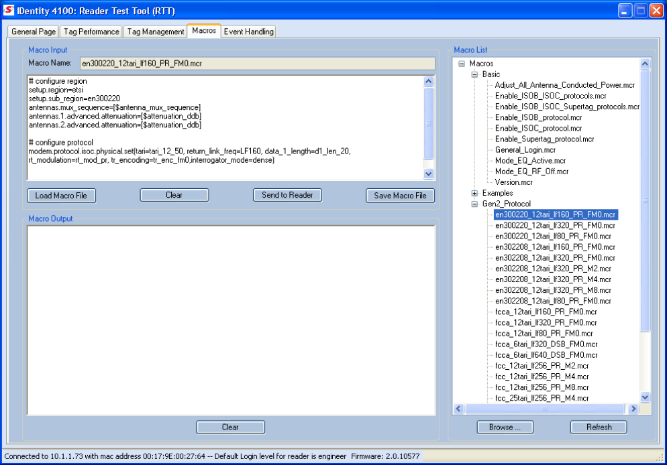
Task: Click the IDentity 4100 title bar app icon
Action: 9,10
